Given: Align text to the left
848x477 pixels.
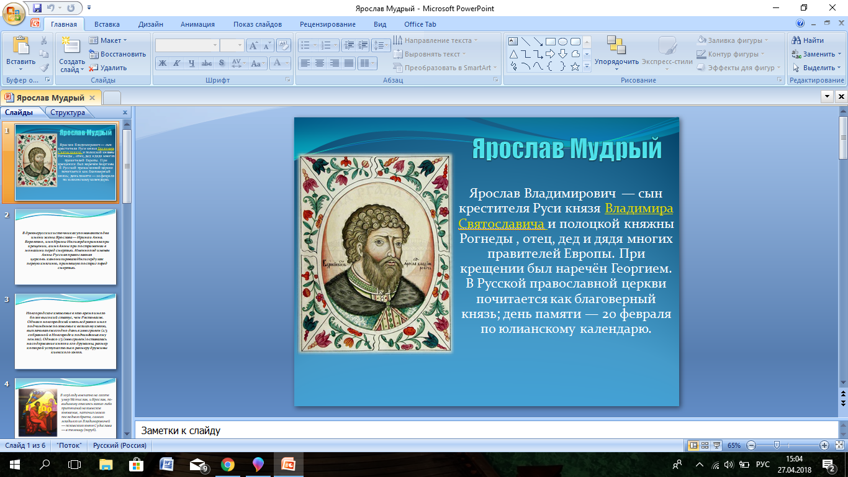Looking at the screenshot, I should point(305,63).
